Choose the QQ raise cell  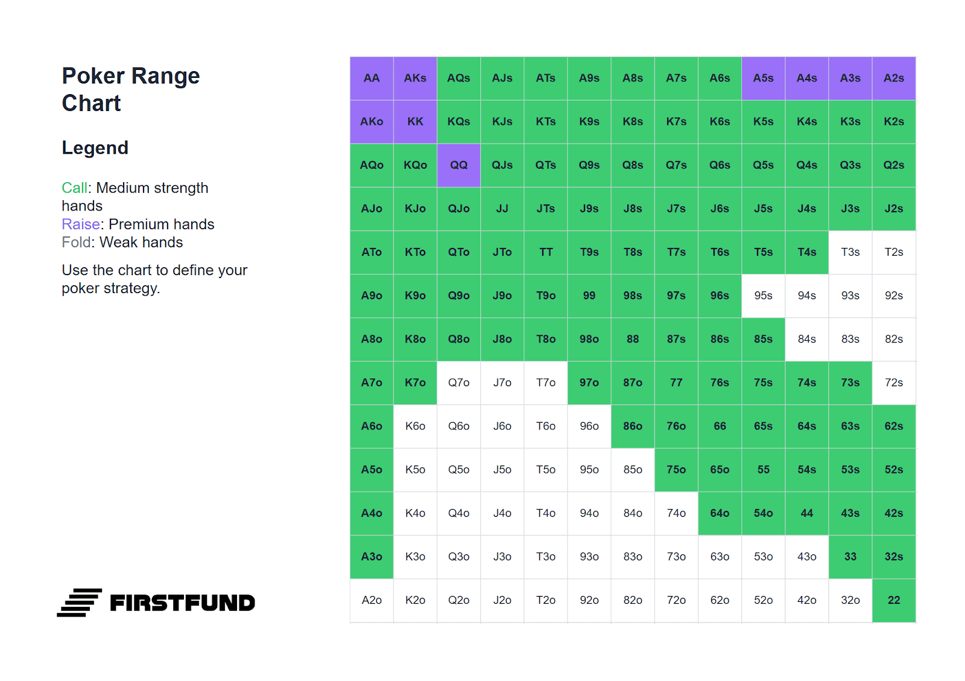(458, 165)
